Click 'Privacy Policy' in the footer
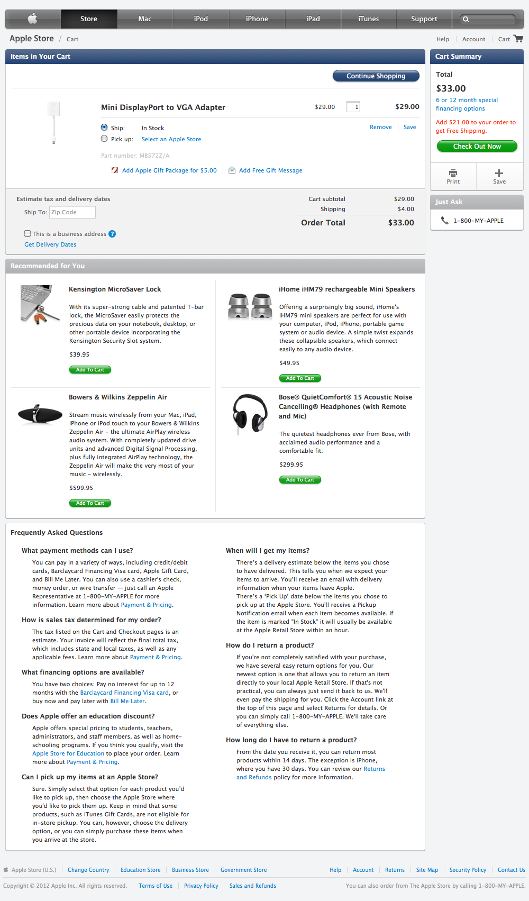 click(201, 886)
